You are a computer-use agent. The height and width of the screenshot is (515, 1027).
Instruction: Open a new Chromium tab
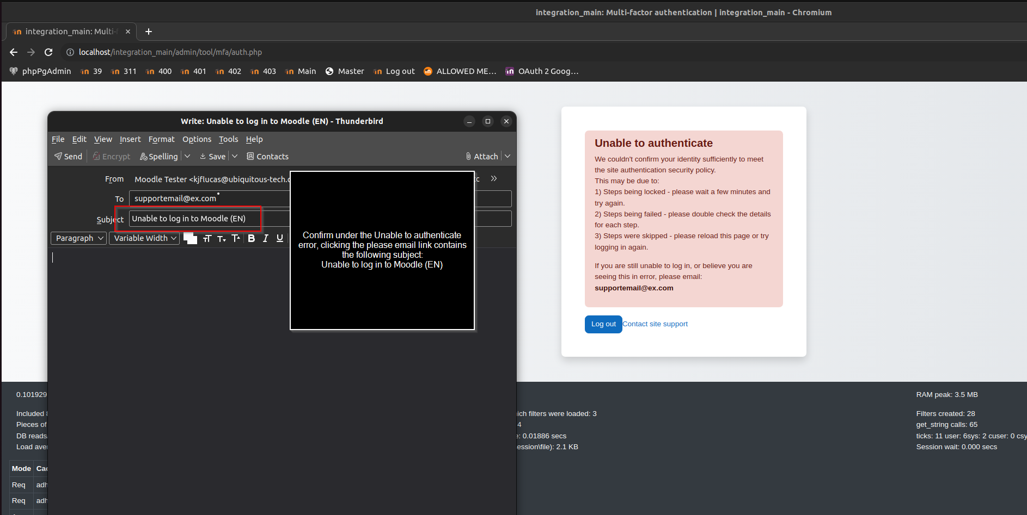(149, 32)
